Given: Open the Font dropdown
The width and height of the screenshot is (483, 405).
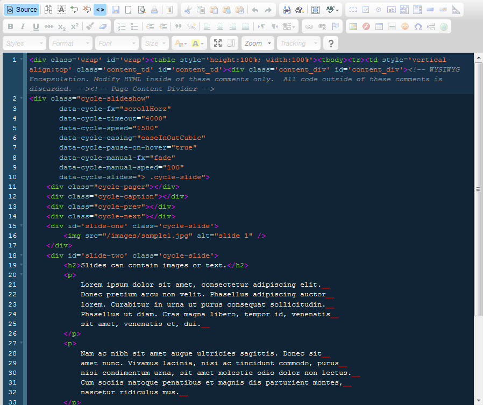Looking at the screenshot, I should pos(117,44).
